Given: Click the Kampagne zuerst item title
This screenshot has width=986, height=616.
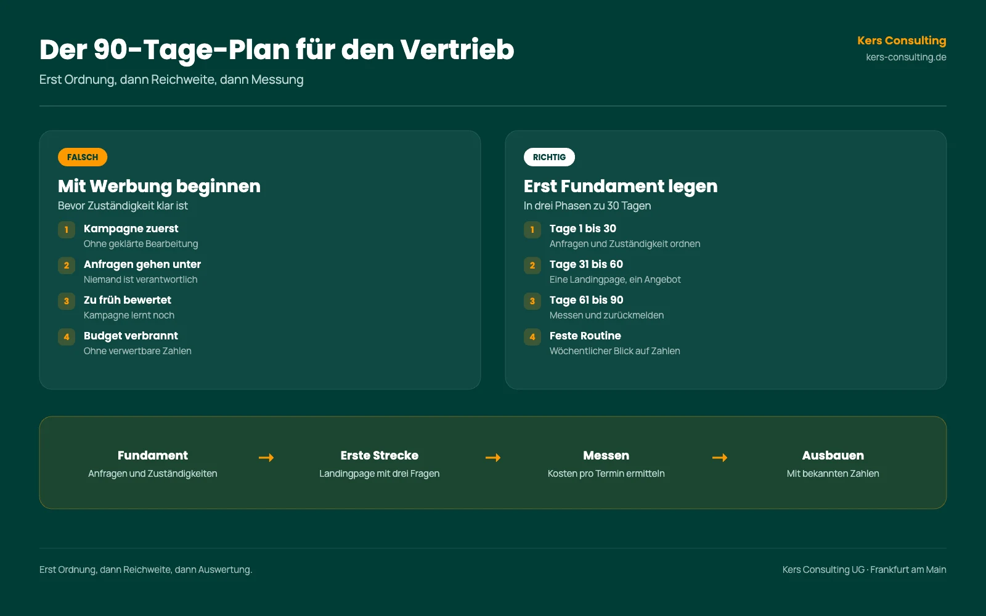Looking at the screenshot, I should (131, 229).
